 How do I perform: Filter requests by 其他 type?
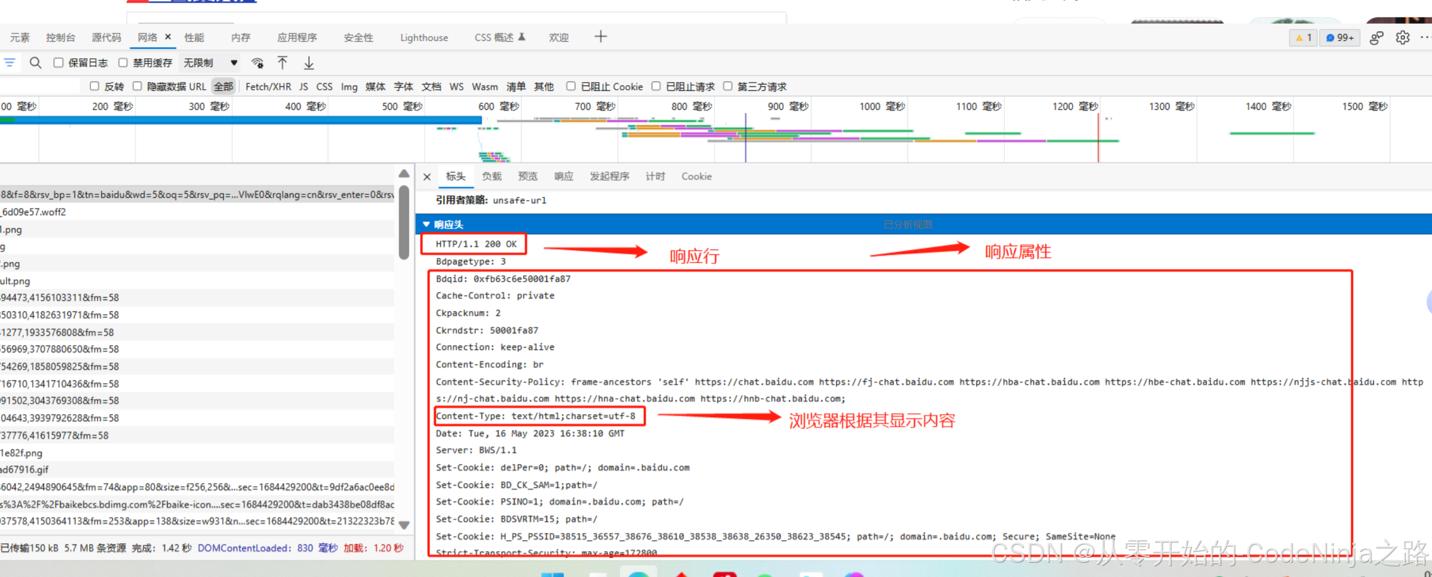pos(543,87)
